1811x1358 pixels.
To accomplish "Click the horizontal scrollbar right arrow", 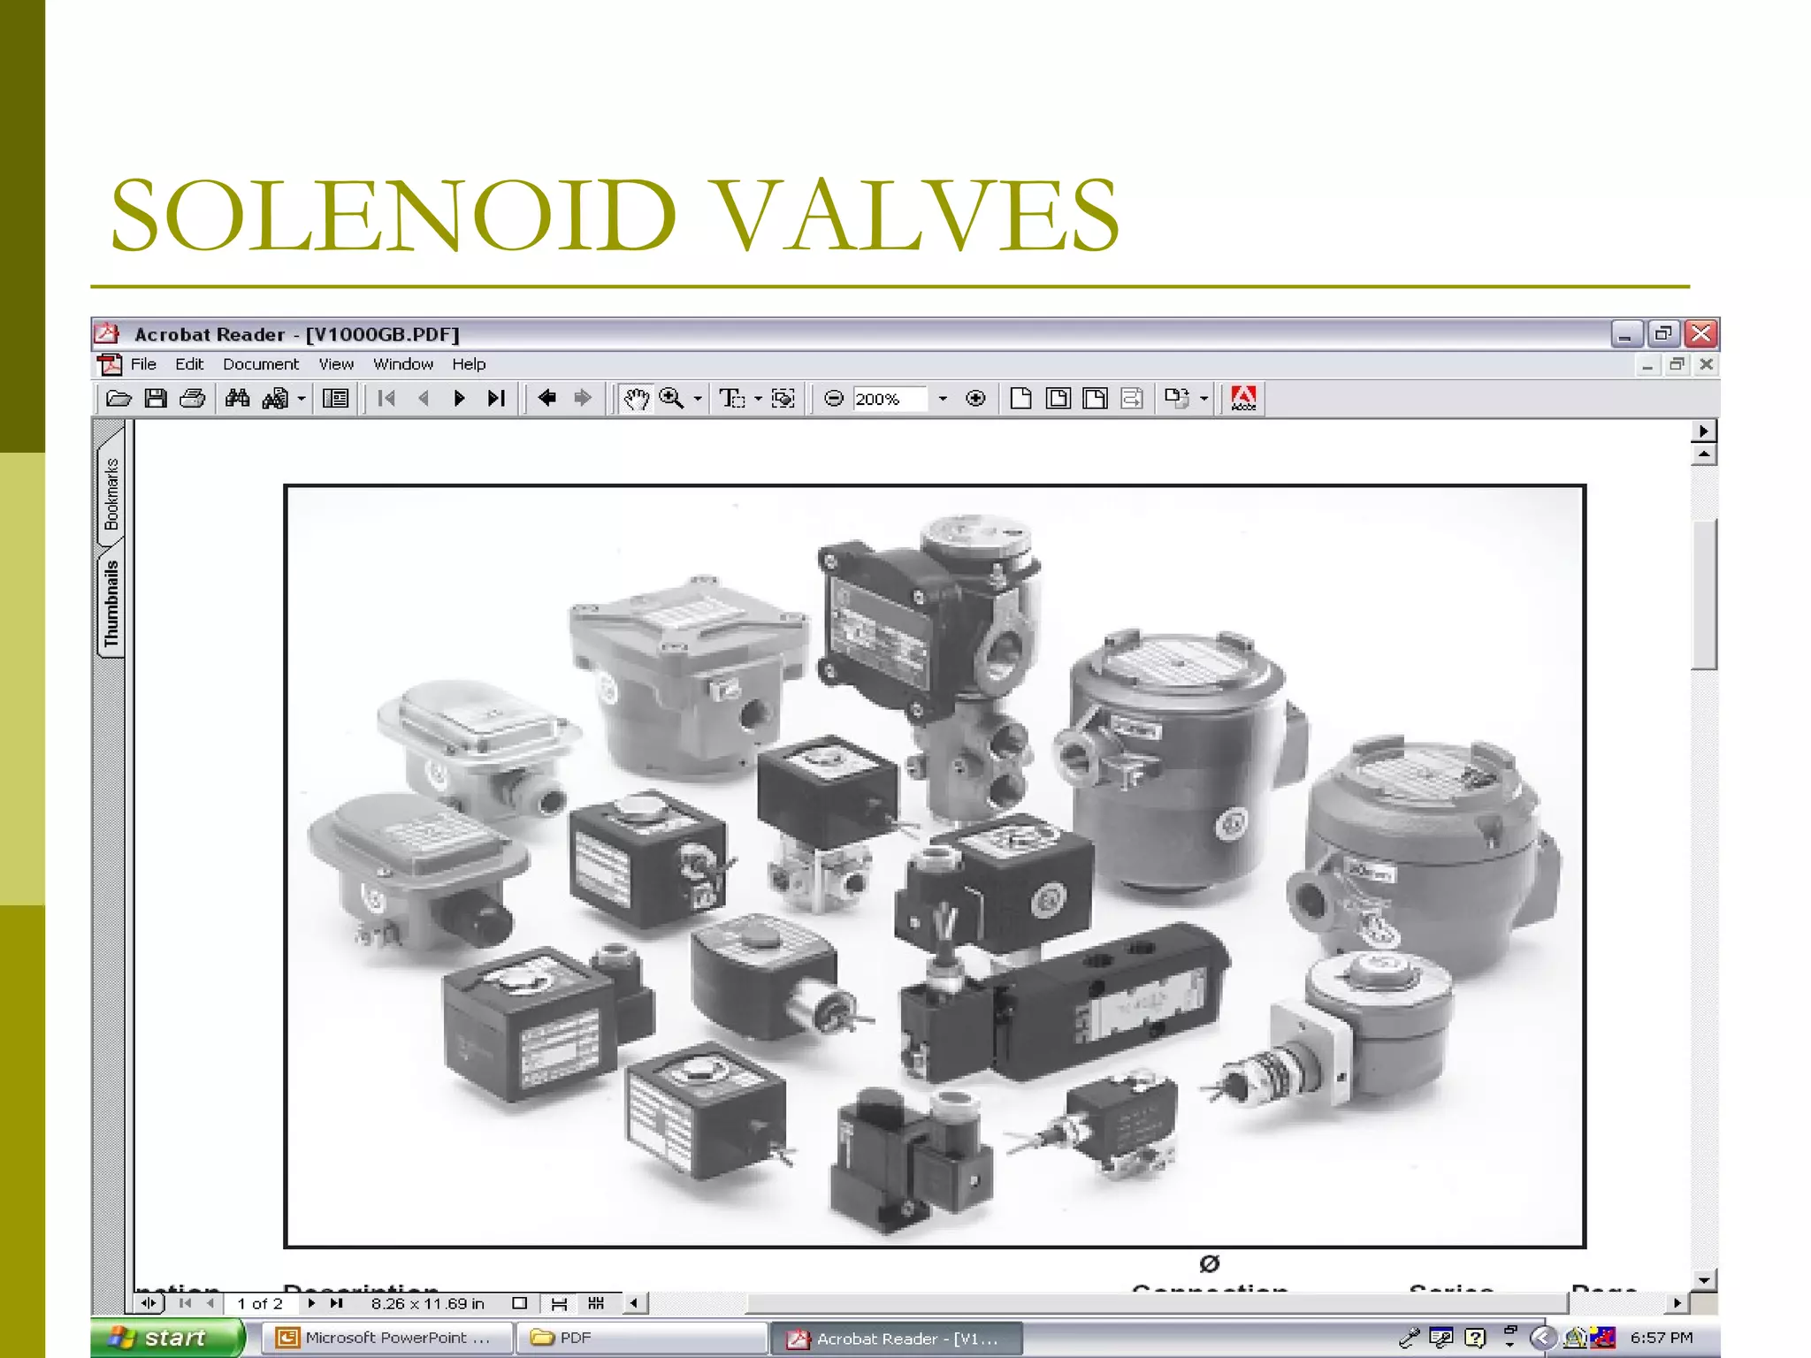I will [1677, 1303].
